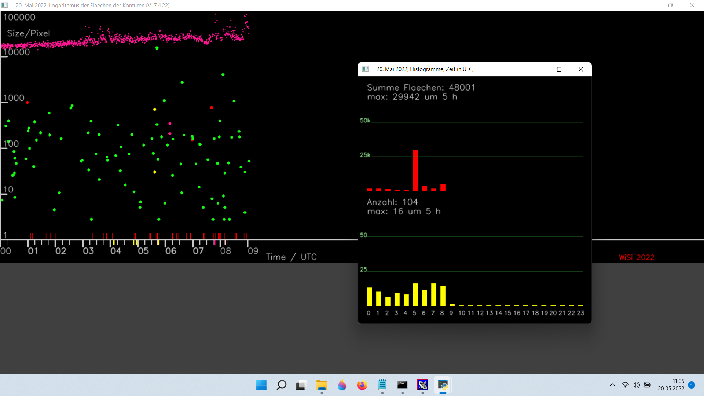Click hour label '23' on histogram axis
Screen dimensions: 704x396
580,313
